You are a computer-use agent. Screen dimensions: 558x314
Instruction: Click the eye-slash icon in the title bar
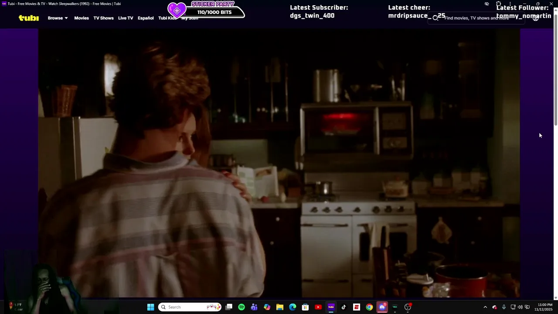[x=487, y=4]
